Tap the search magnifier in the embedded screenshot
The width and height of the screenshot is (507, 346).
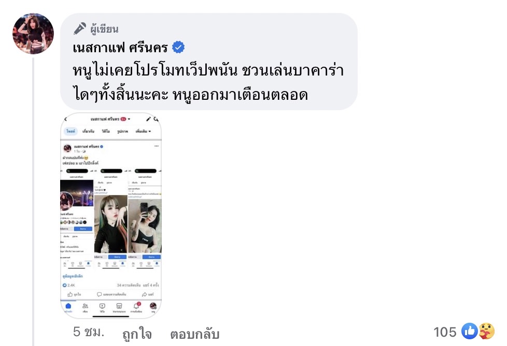click(156, 119)
